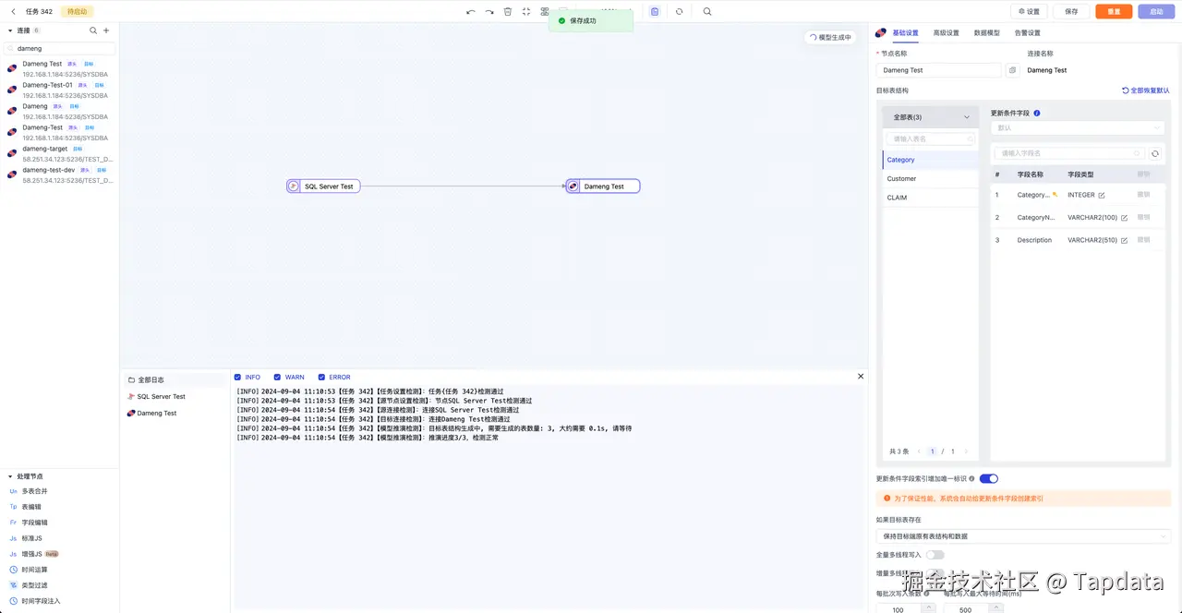Click the circular reset icon in toolbar

coord(679,12)
